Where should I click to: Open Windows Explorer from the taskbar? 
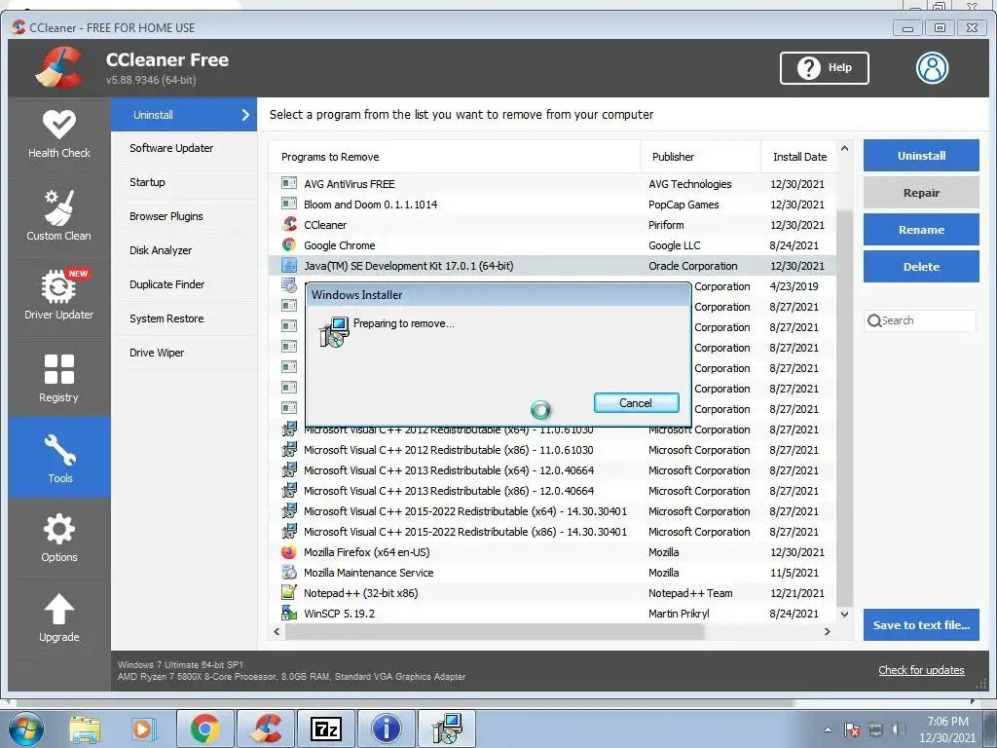pyautogui.click(x=85, y=729)
